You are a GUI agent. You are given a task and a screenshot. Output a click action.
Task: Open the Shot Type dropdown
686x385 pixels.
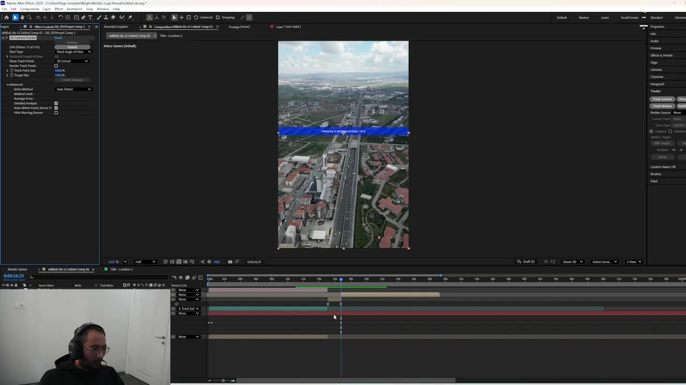coord(74,52)
